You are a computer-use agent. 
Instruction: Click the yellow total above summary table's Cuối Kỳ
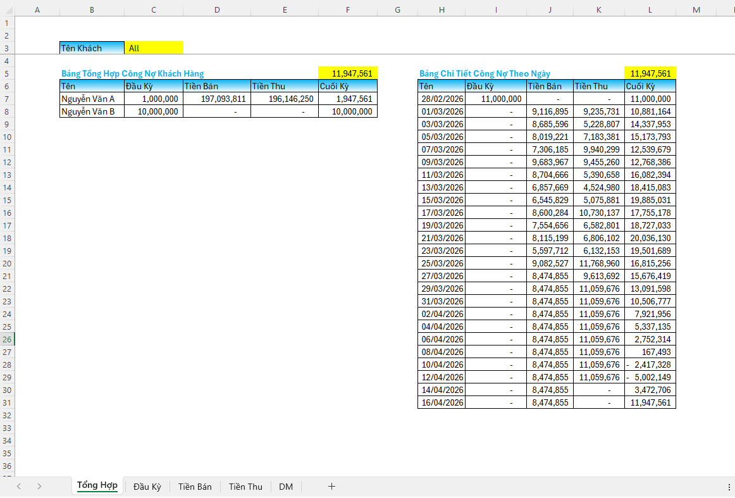tap(348, 73)
